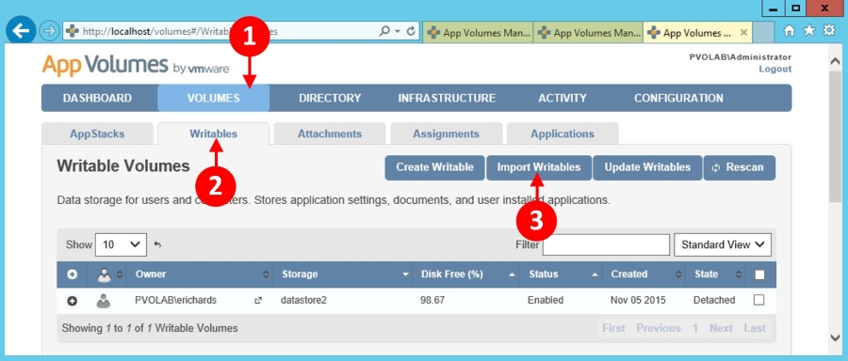Open browser tools gear icon
The image size is (848, 361).
(x=829, y=31)
